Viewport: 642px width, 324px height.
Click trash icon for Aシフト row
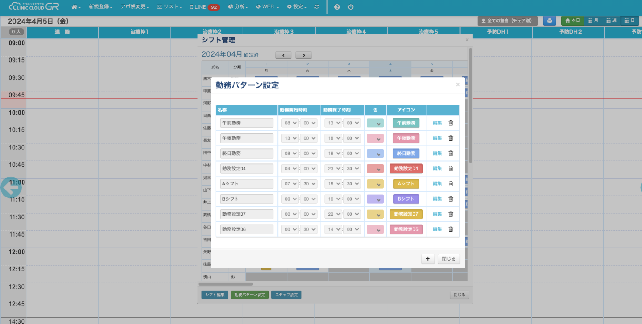pos(451,184)
